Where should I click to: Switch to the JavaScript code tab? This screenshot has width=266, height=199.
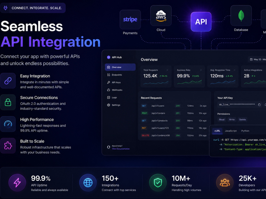231,131
